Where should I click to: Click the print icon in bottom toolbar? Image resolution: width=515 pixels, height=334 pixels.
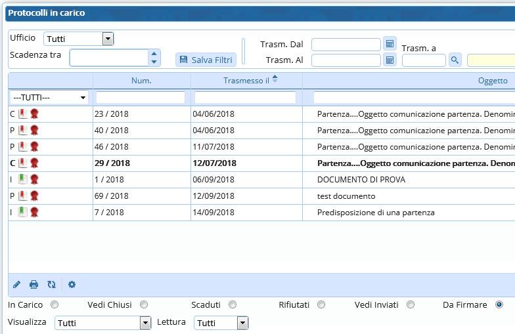pyautogui.click(x=34, y=285)
